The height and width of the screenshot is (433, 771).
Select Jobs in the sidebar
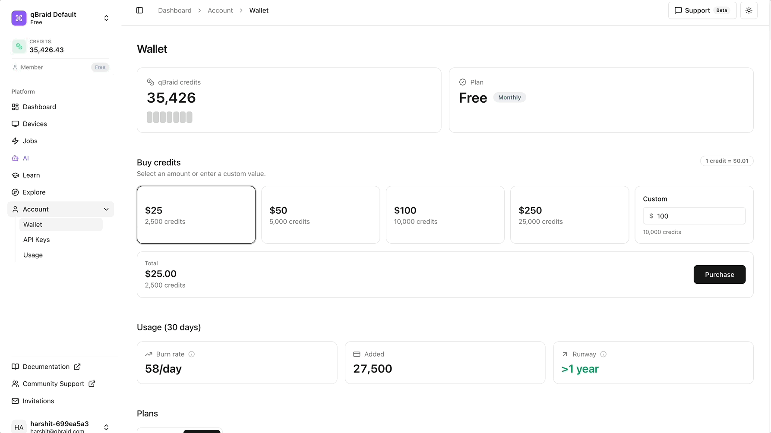(x=30, y=141)
